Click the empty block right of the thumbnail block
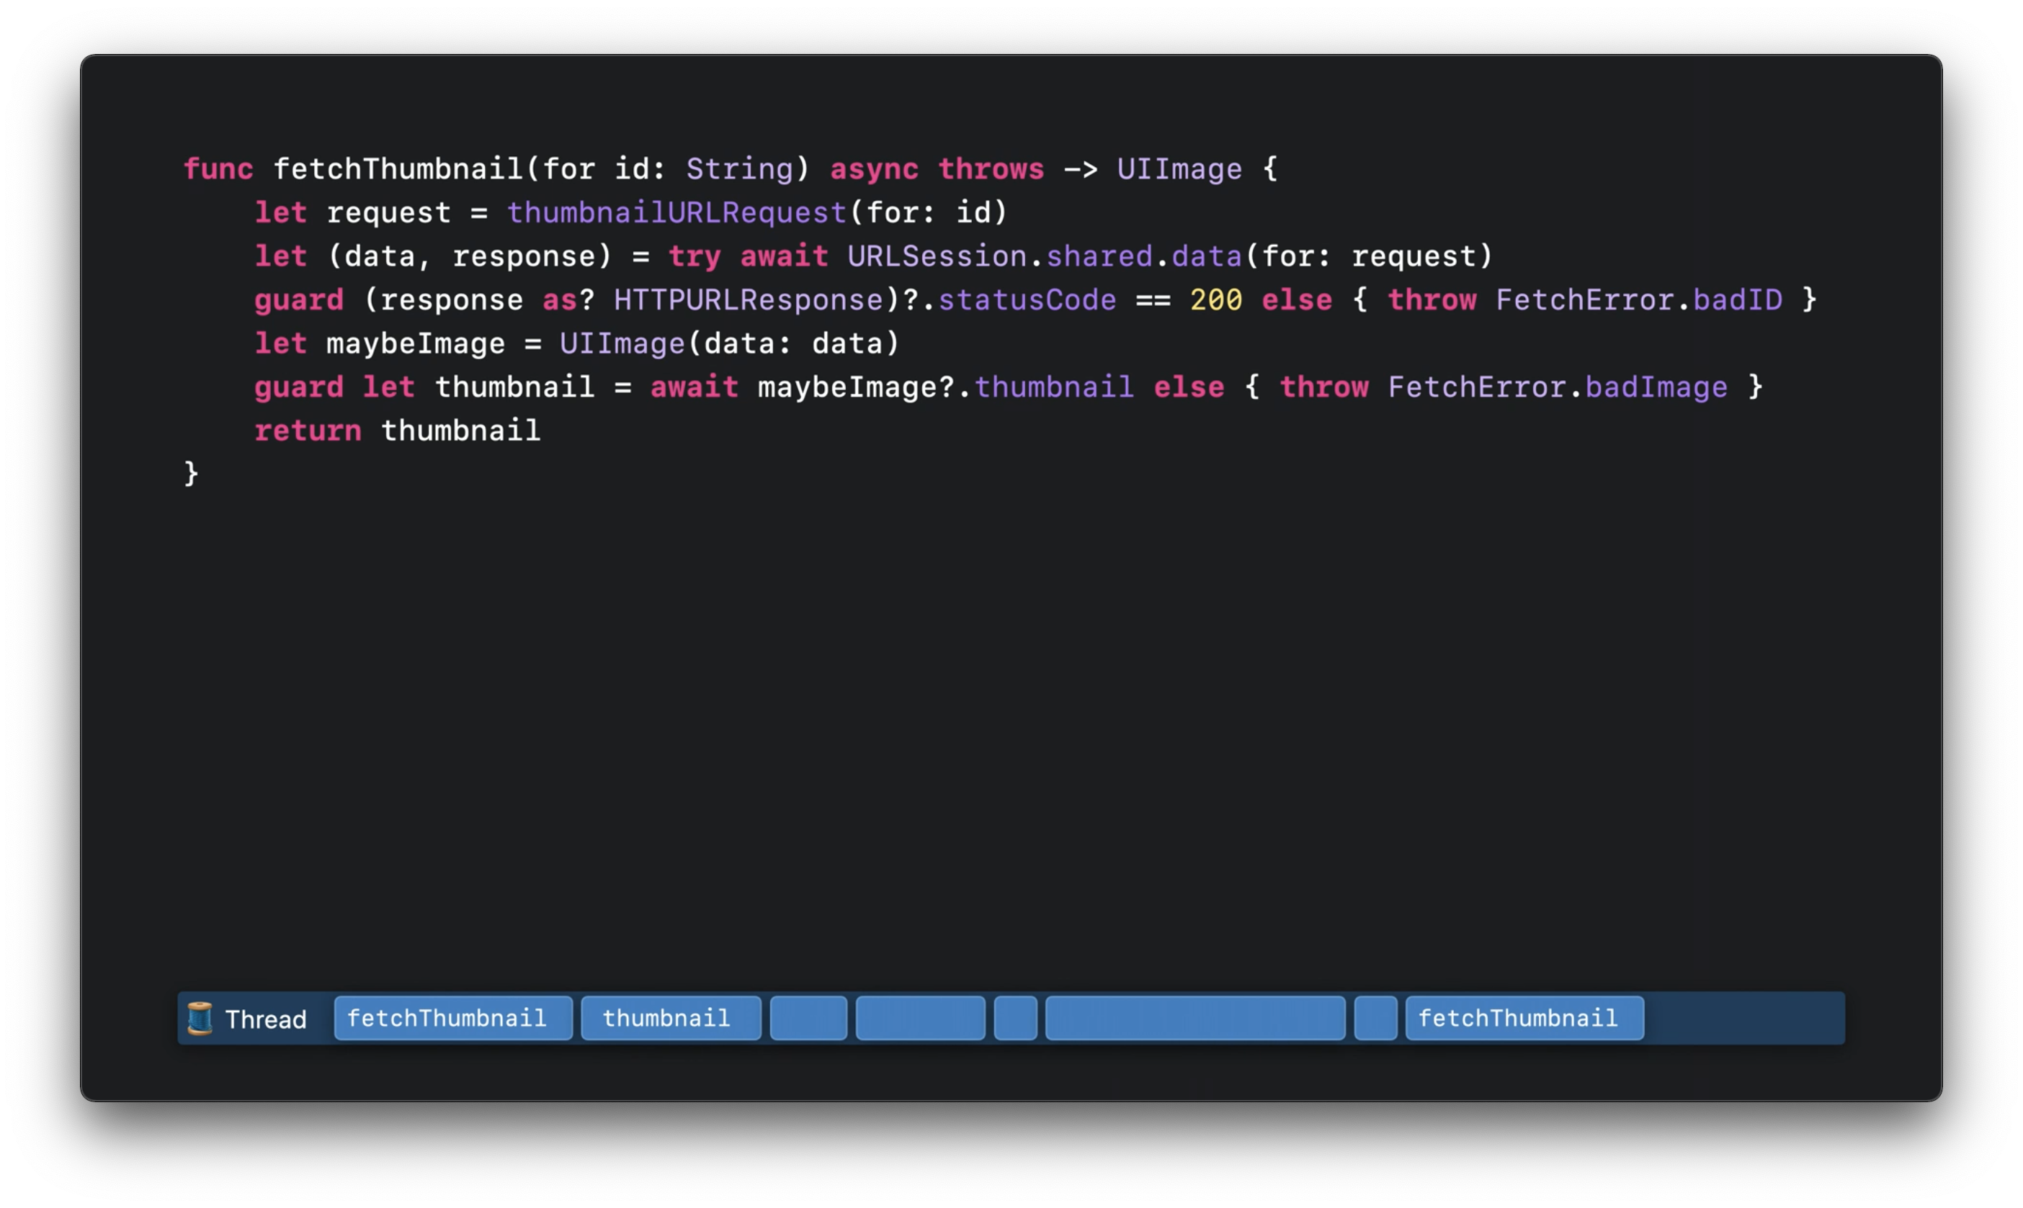The image size is (2023, 1208). click(808, 1017)
